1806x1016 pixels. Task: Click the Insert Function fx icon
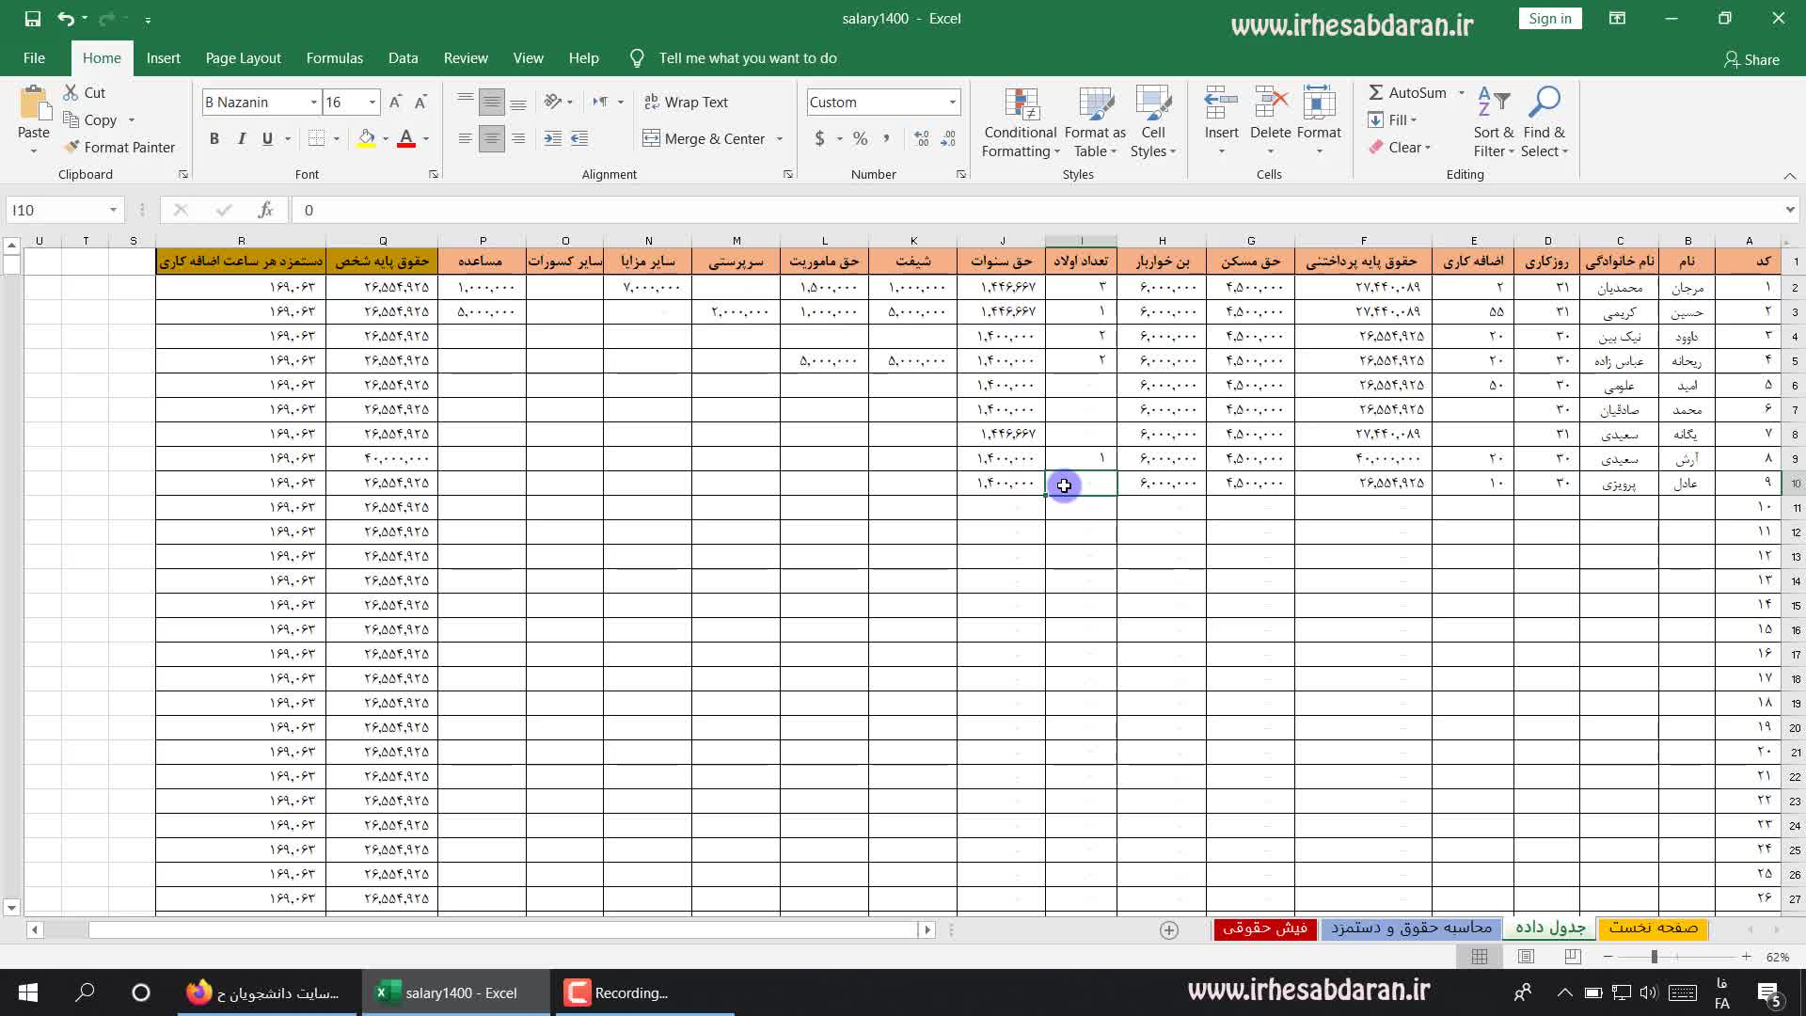(x=266, y=210)
